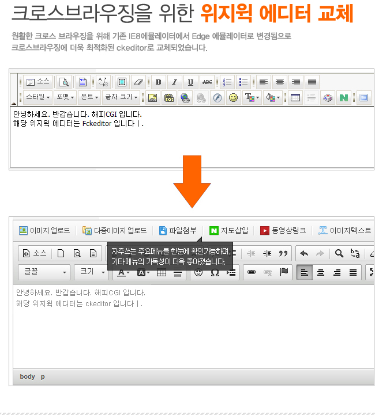Image resolution: width=375 pixels, height=415 pixels.
Task: Open the 스타일 style dropdown
Action: pos(37,97)
